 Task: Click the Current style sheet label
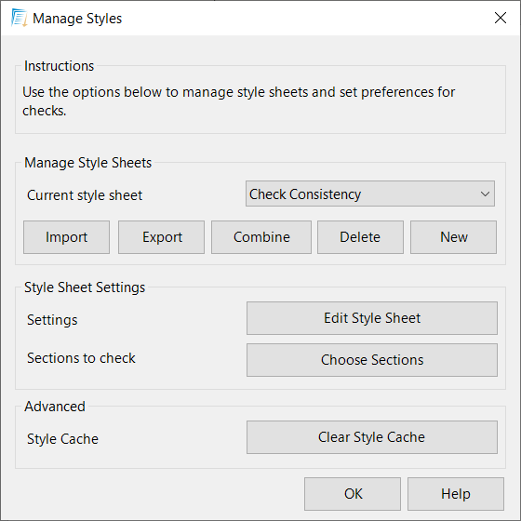pyautogui.click(x=85, y=195)
